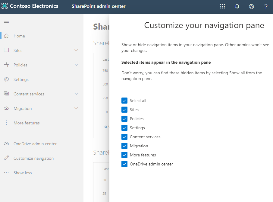The width and height of the screenshot is (273, 202).
Task: Uncheck the Migration checkbox
Action: pyautogui.click(x=124, y=146)
